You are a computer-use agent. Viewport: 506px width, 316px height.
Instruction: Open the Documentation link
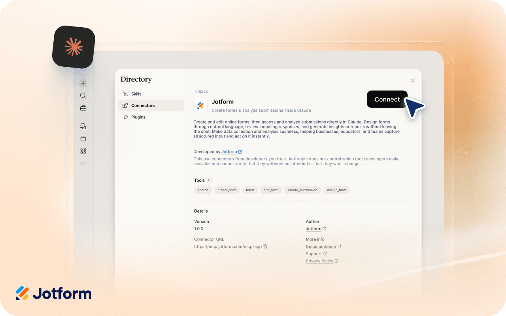pyautogui.click(x=321, y=246)
